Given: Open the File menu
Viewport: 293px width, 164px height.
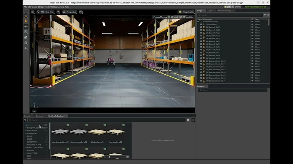Looking at the screenshot, I should [x=25, y=7].
